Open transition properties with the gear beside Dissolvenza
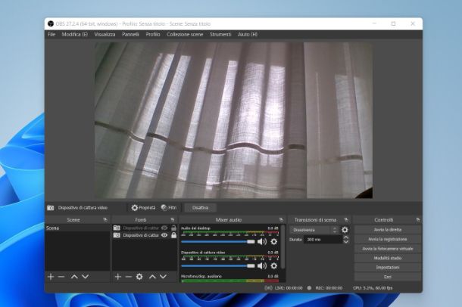This screenshot has height=307, width=462. [345, 230]
